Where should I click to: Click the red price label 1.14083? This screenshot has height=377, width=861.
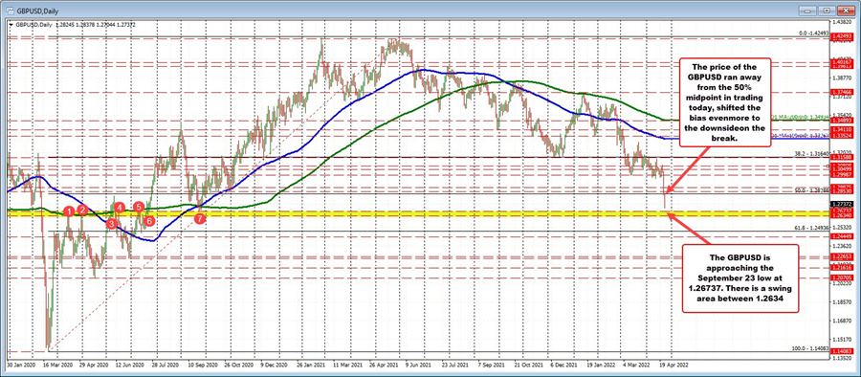click(841, 350)
